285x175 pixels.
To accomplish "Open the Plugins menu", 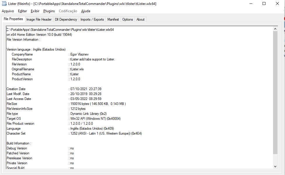I will pos(49,11).
